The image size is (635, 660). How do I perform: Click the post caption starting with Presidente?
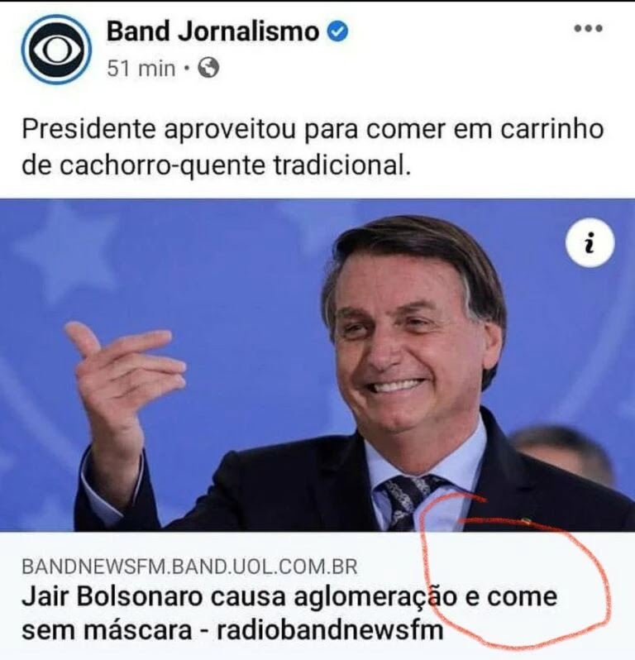click(313, 147)
